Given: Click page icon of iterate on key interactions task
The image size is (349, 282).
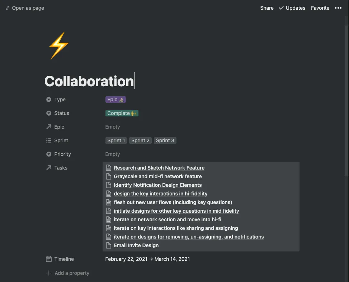Looking at the screenshot, I should pos(109,228).
